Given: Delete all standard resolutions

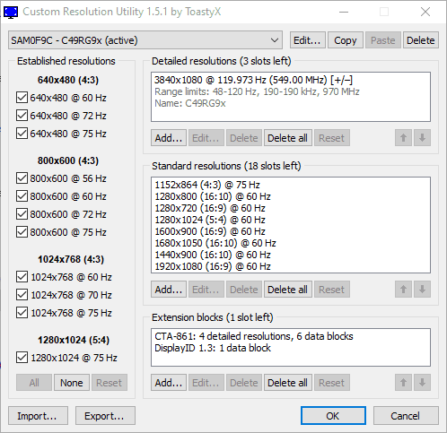Looking at the screenshot, I should coord(287,290).
